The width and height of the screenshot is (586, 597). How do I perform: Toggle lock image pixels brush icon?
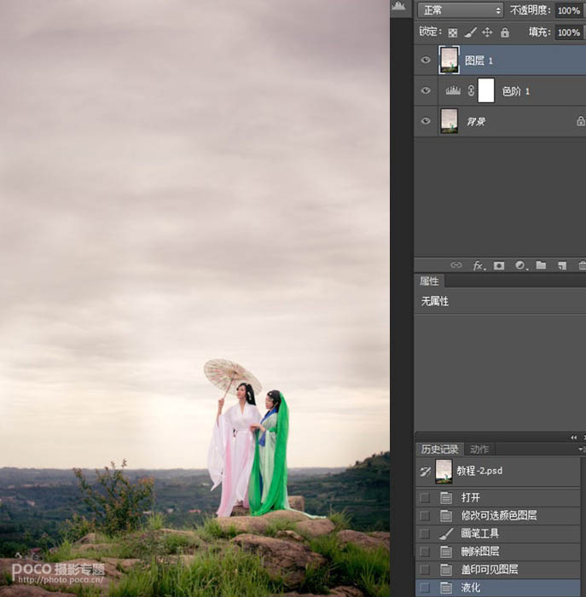(x=470, y=32)
